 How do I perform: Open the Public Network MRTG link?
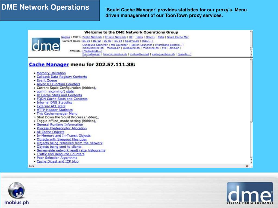(x=92, y=37)
